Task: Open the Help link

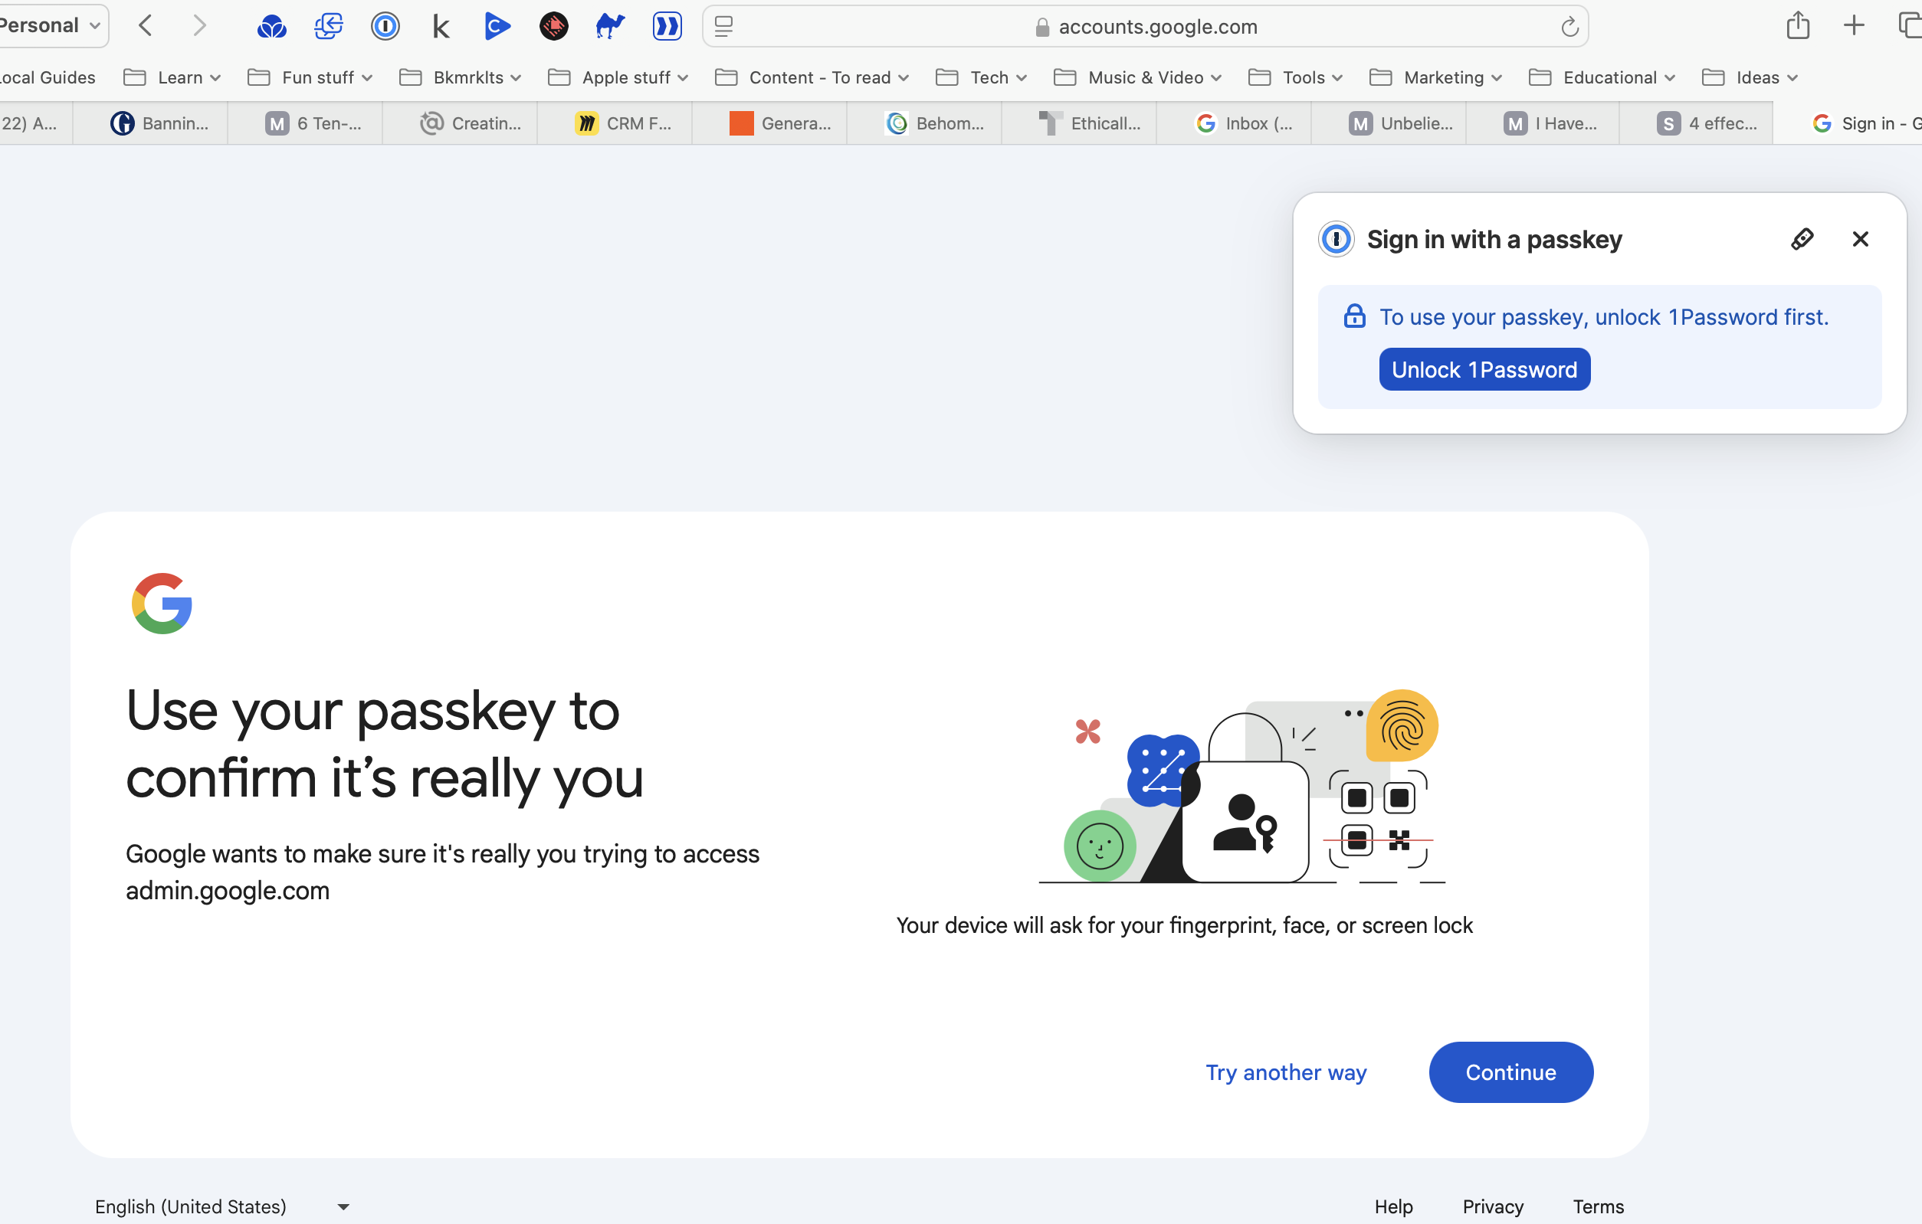Action: tap(1392, 1206)
